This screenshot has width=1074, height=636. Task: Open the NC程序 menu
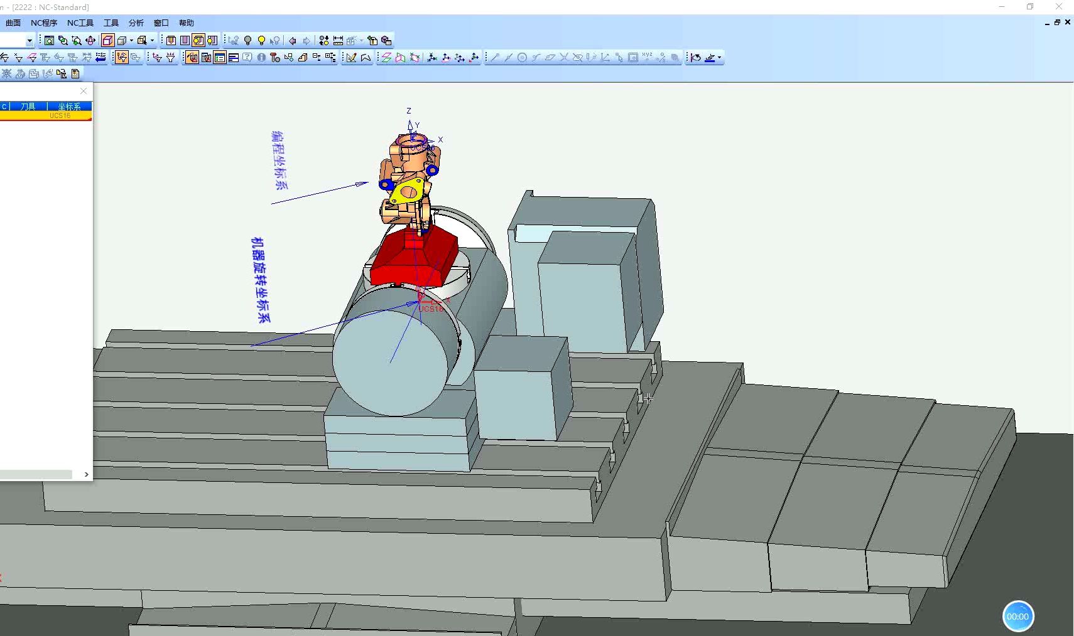point(44,23)
